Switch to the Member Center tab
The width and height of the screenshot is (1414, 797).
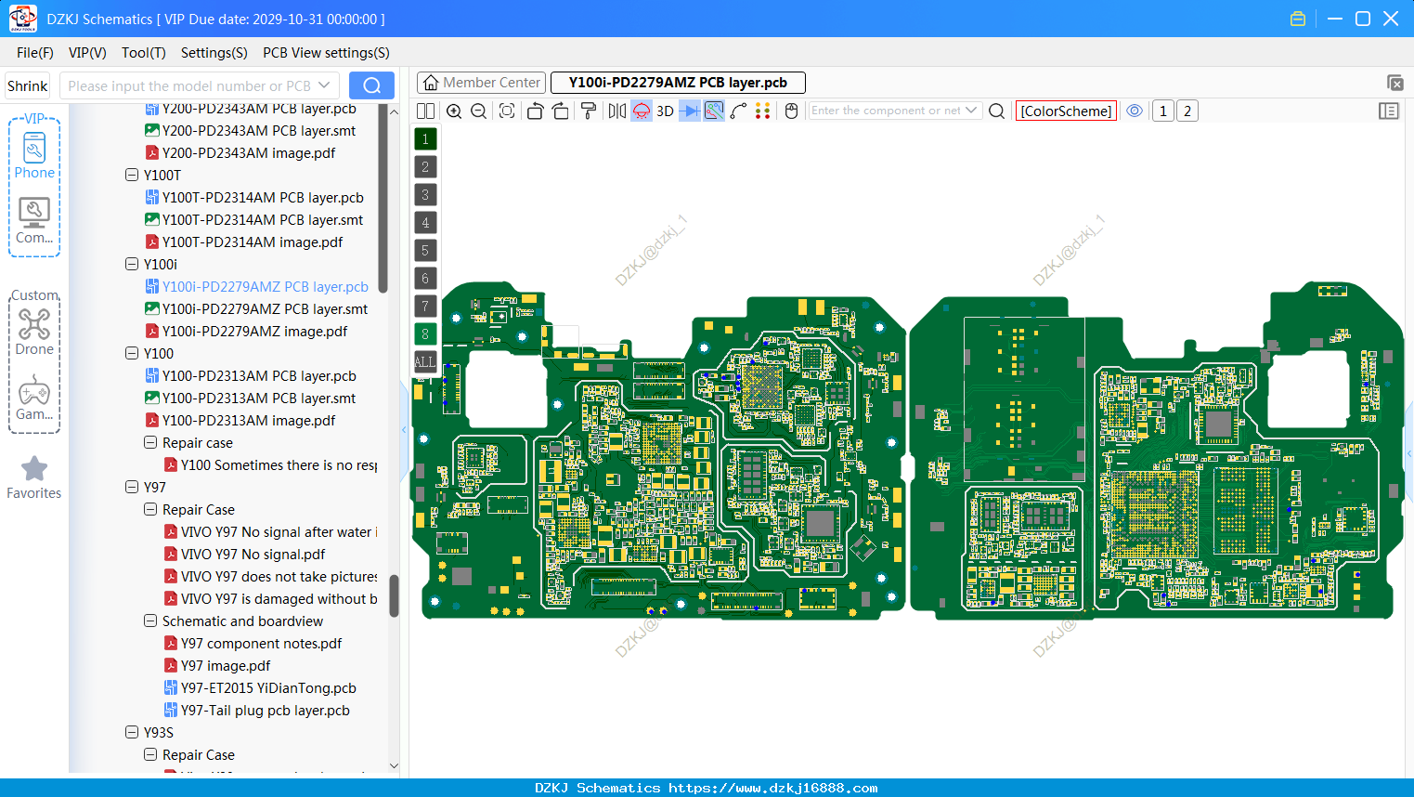tap(482, 83)
